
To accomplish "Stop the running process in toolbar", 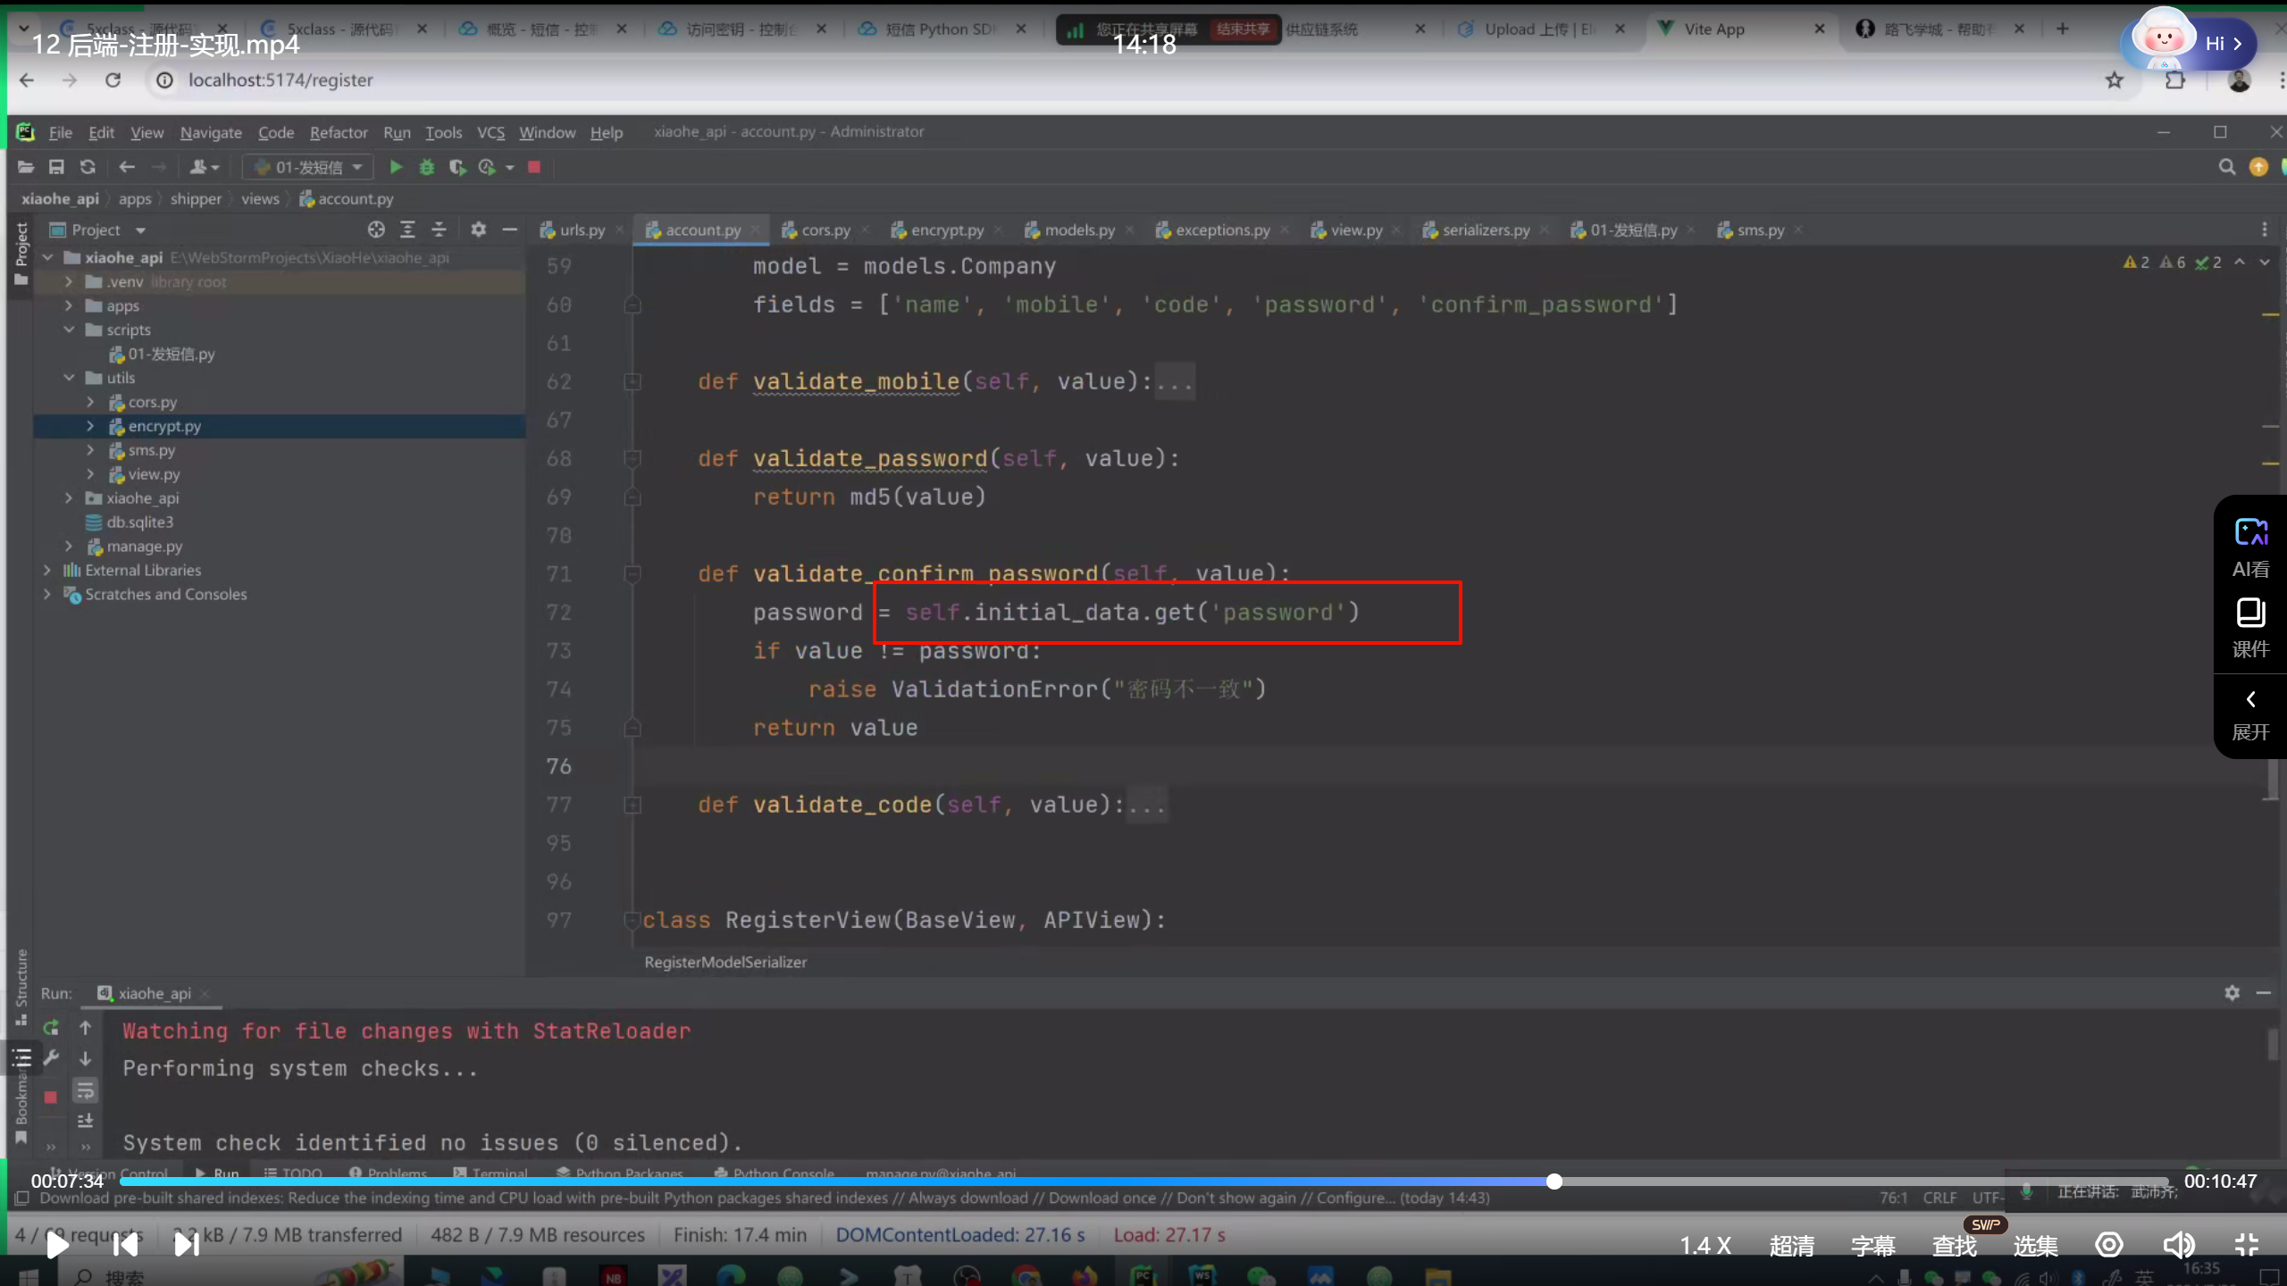I will (x=534, y=167).
